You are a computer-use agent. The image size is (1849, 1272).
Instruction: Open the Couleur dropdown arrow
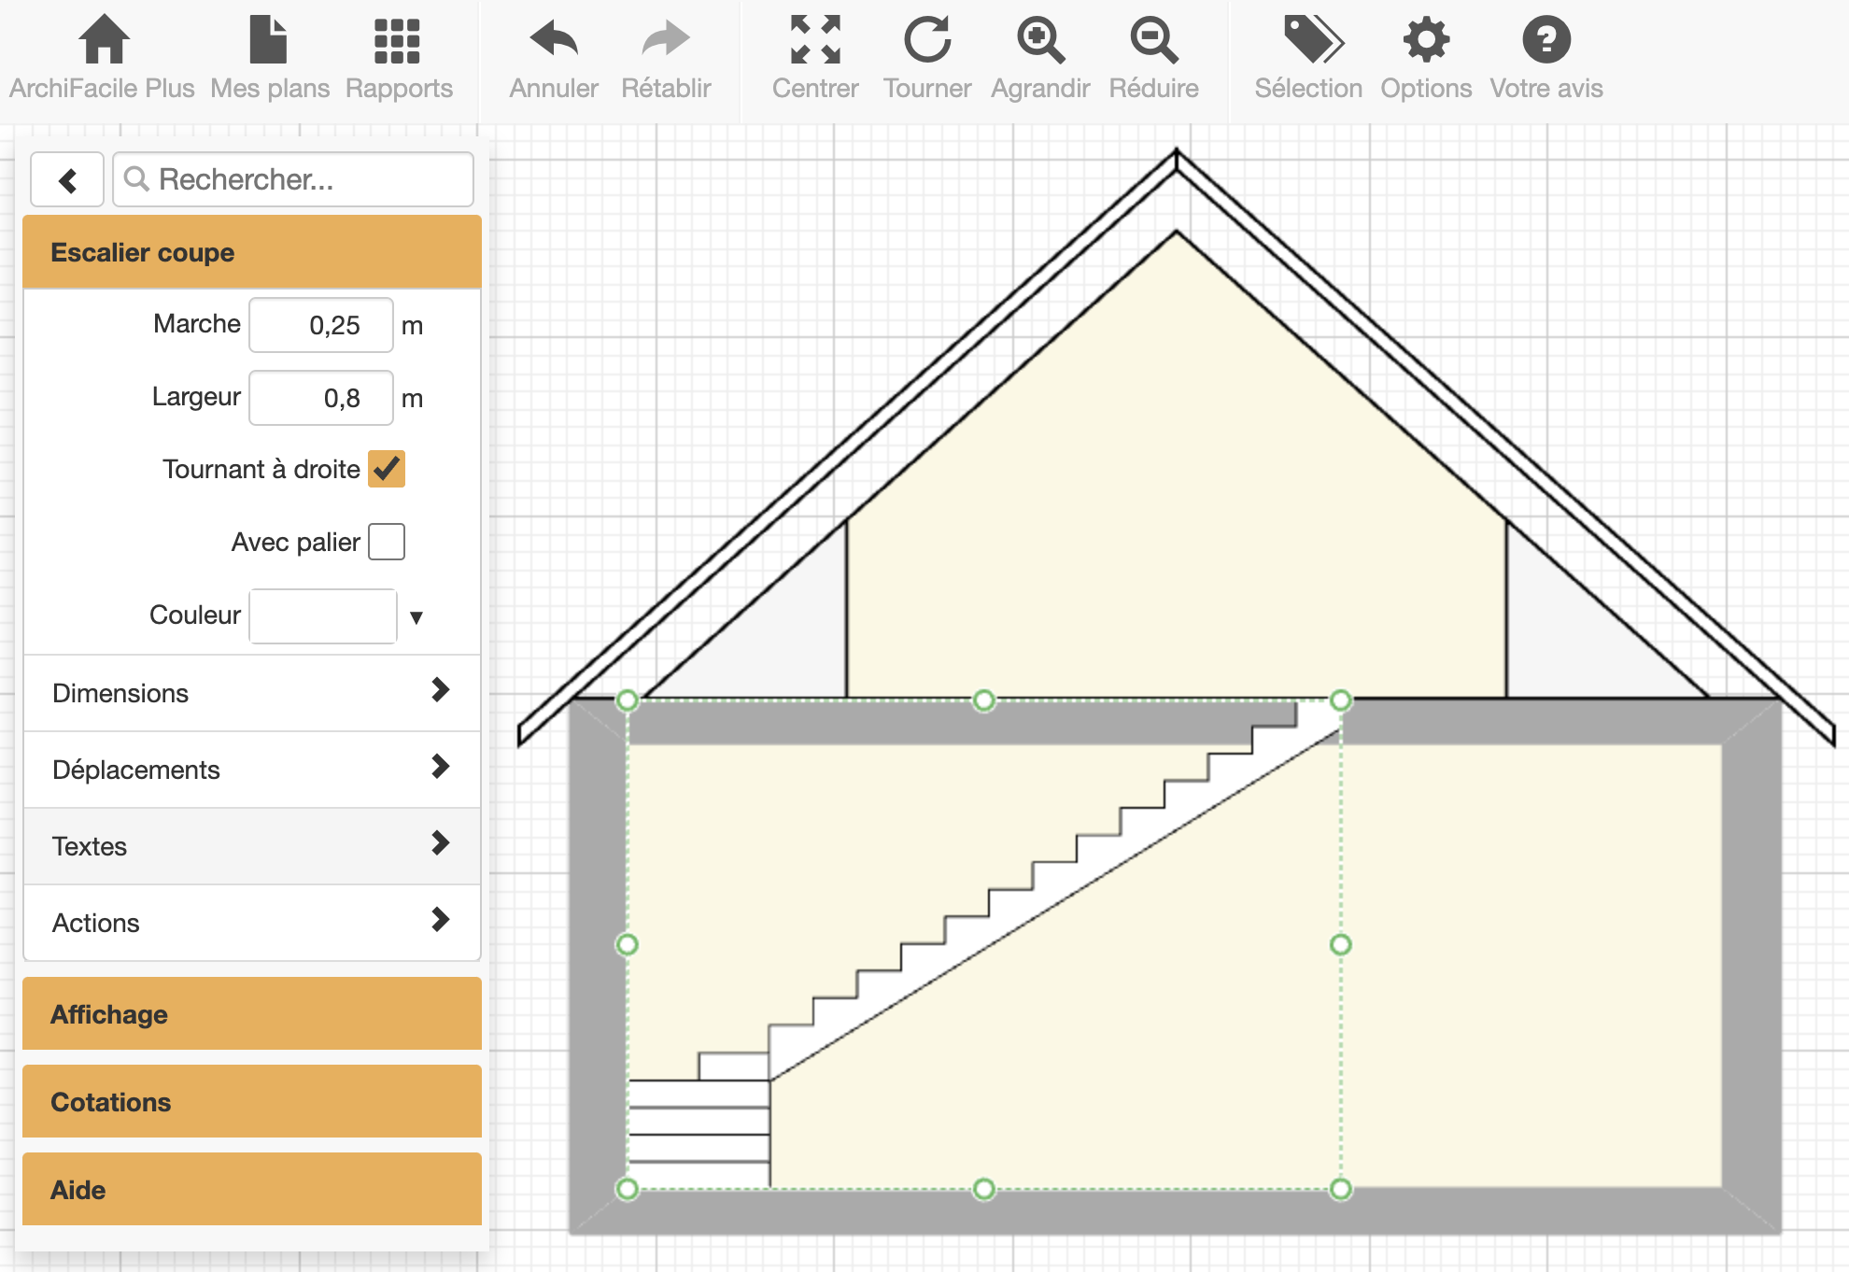tap(416, 616)
